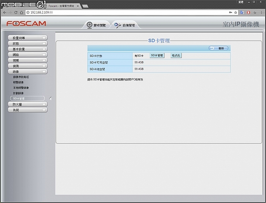Close the Foscam browser tab
This screenshot has width=266, height=203.
pyautogui.click(x=78, y=6)
